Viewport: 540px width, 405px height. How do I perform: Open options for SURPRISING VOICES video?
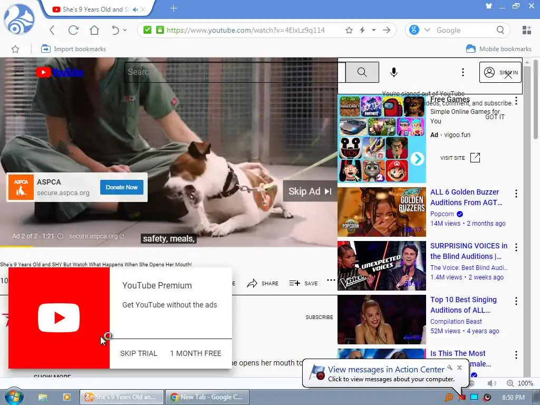(x=516, y=247)
